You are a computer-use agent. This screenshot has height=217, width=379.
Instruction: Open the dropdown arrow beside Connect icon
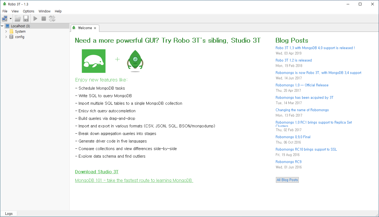pos(11,19)
